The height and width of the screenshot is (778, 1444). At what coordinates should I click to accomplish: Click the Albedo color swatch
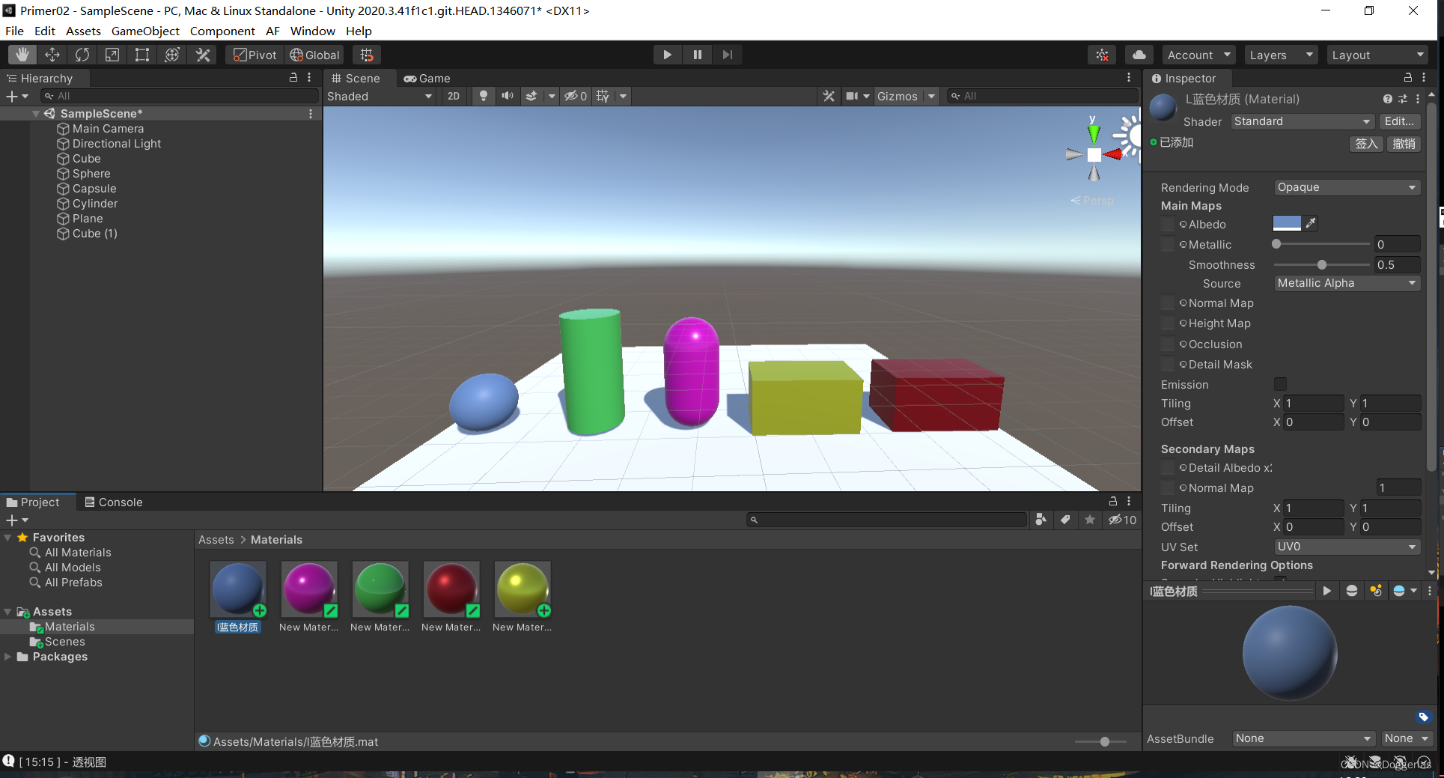(x=1287, y=223)
